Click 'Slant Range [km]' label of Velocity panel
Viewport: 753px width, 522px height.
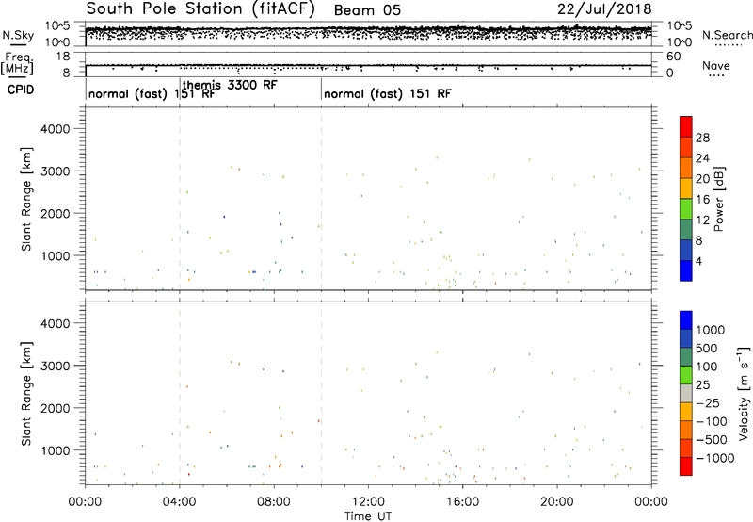26,394
